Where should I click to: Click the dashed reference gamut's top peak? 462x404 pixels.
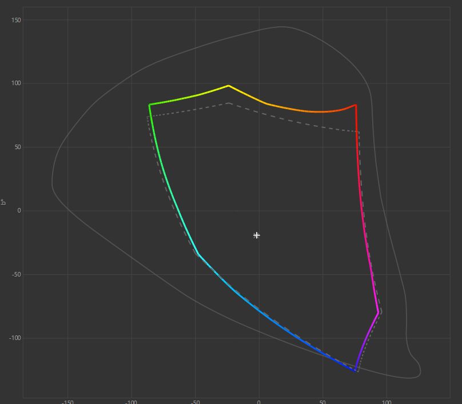click(x=229, y=103)
